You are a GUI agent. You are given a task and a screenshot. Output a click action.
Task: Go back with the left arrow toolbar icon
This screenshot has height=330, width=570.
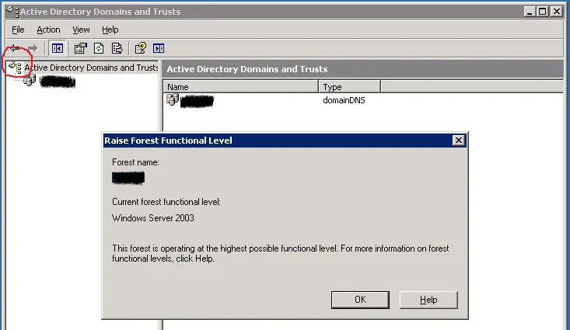(15, 48)
